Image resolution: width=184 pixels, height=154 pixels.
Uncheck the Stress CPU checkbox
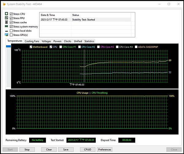(11, 14)
